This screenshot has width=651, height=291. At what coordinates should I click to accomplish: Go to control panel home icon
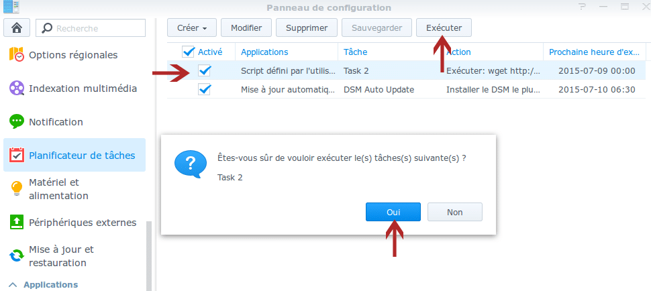point(17,27)
